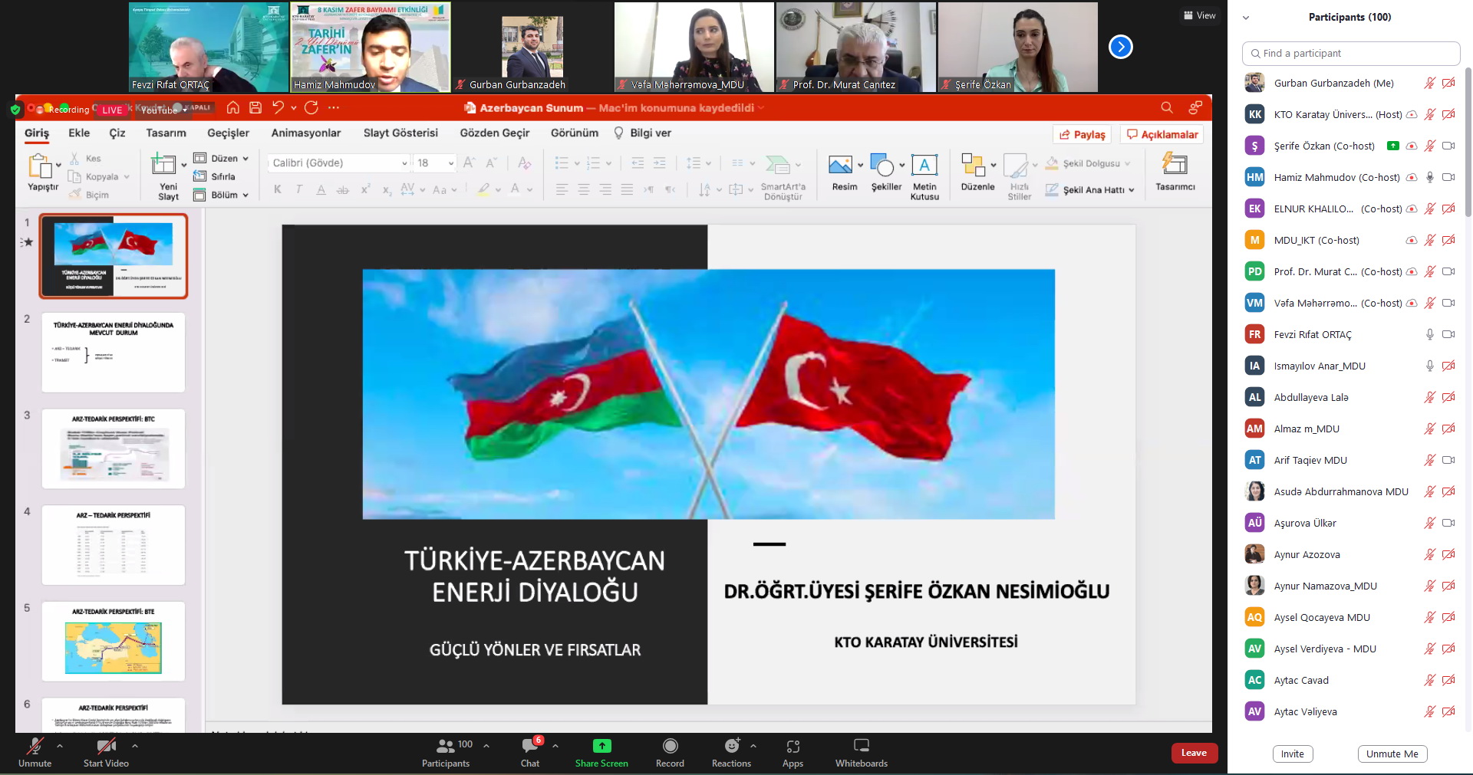Viewport: 1473px width, 775px height.
Task: Start Video in Zoom toolbar
Action: (x=106, y=752)
